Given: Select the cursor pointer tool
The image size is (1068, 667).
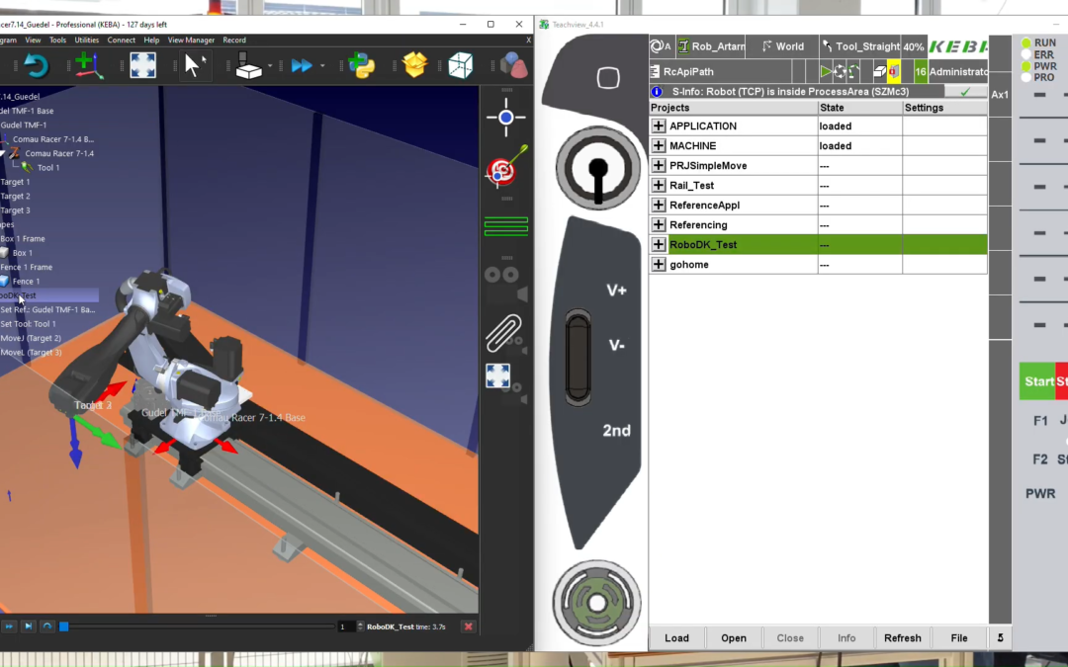Looking at the screenshot, I should pos(194,66).
